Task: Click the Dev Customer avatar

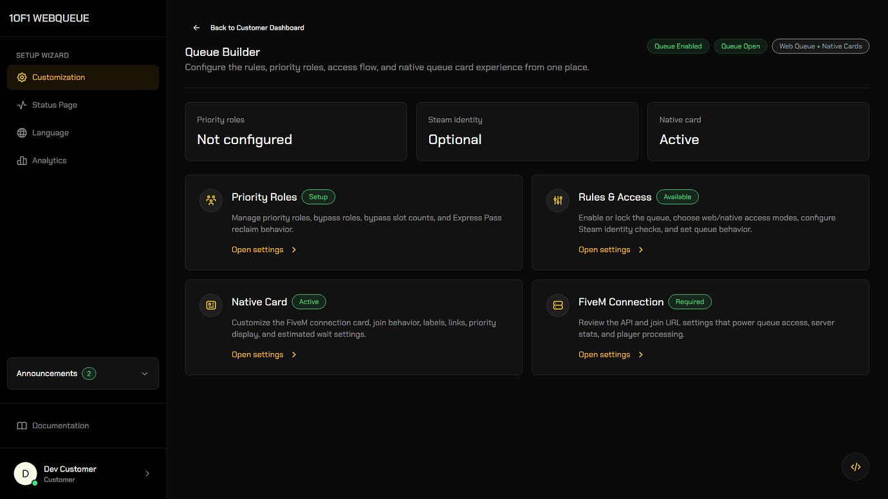Action: [x=25, y=474]
